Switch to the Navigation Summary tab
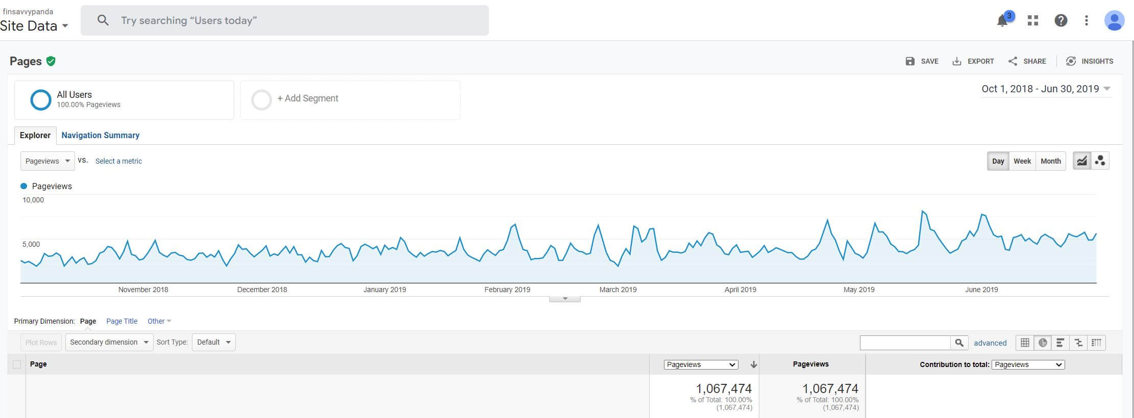 pyautogui.click(x=101, y=135)
